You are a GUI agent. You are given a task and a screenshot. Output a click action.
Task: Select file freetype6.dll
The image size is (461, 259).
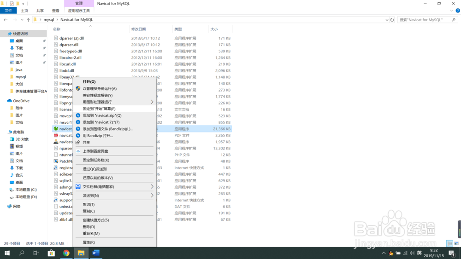pyautogui.click(x=71, y=51)
